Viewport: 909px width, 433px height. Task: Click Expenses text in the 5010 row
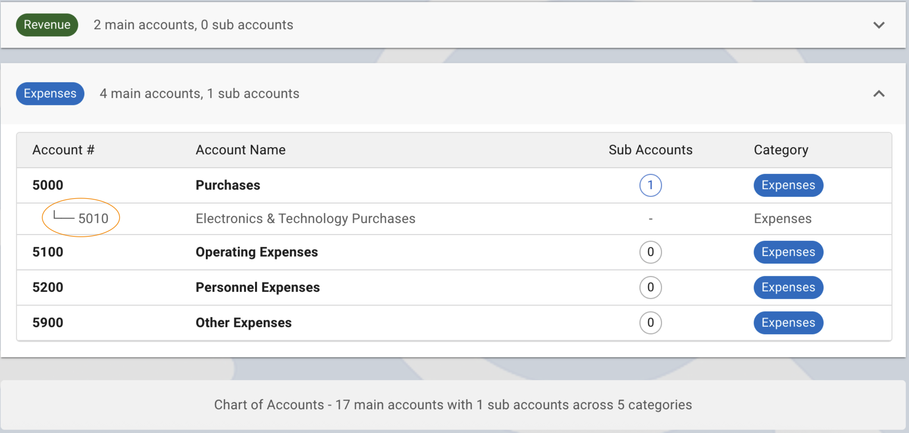[782, 218]
